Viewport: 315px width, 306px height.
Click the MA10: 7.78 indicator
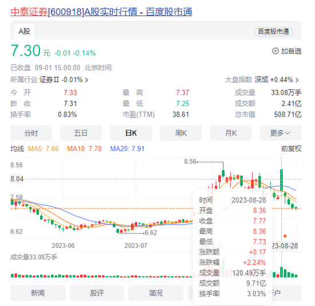[x=84, y=149]
